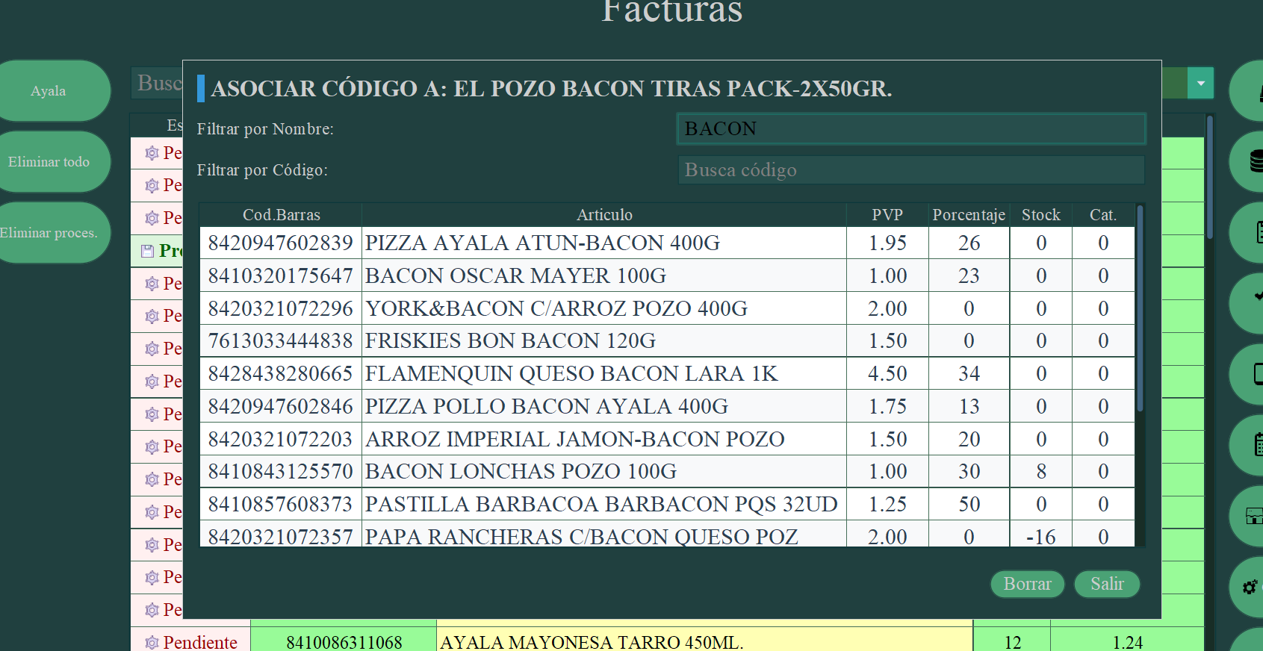This screenshot has height=651, width=1263.
Task: Click barcode 8428438280665
Action: click(281, 374)
